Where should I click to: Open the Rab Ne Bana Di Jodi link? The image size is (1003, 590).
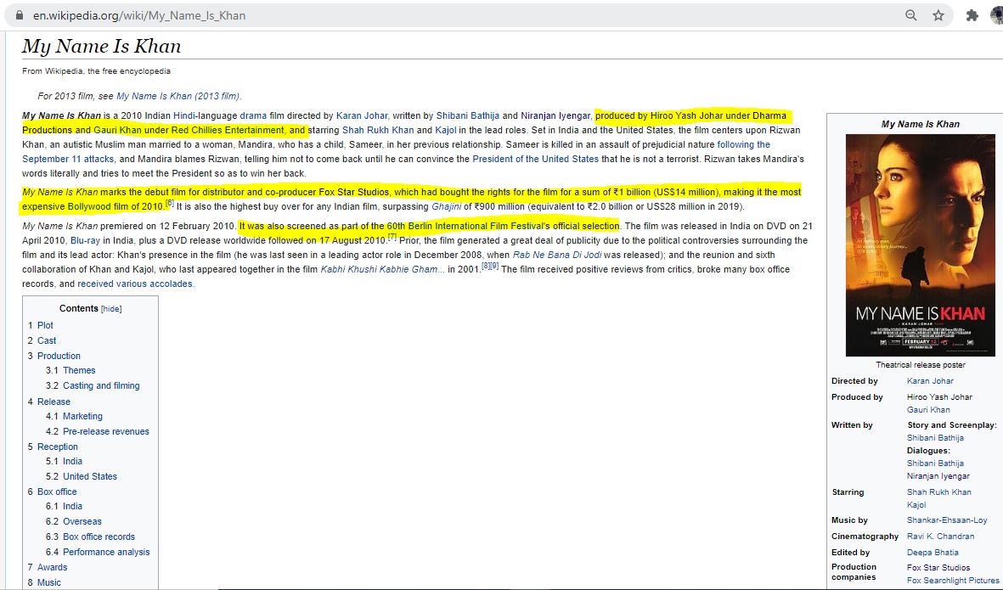557,255
